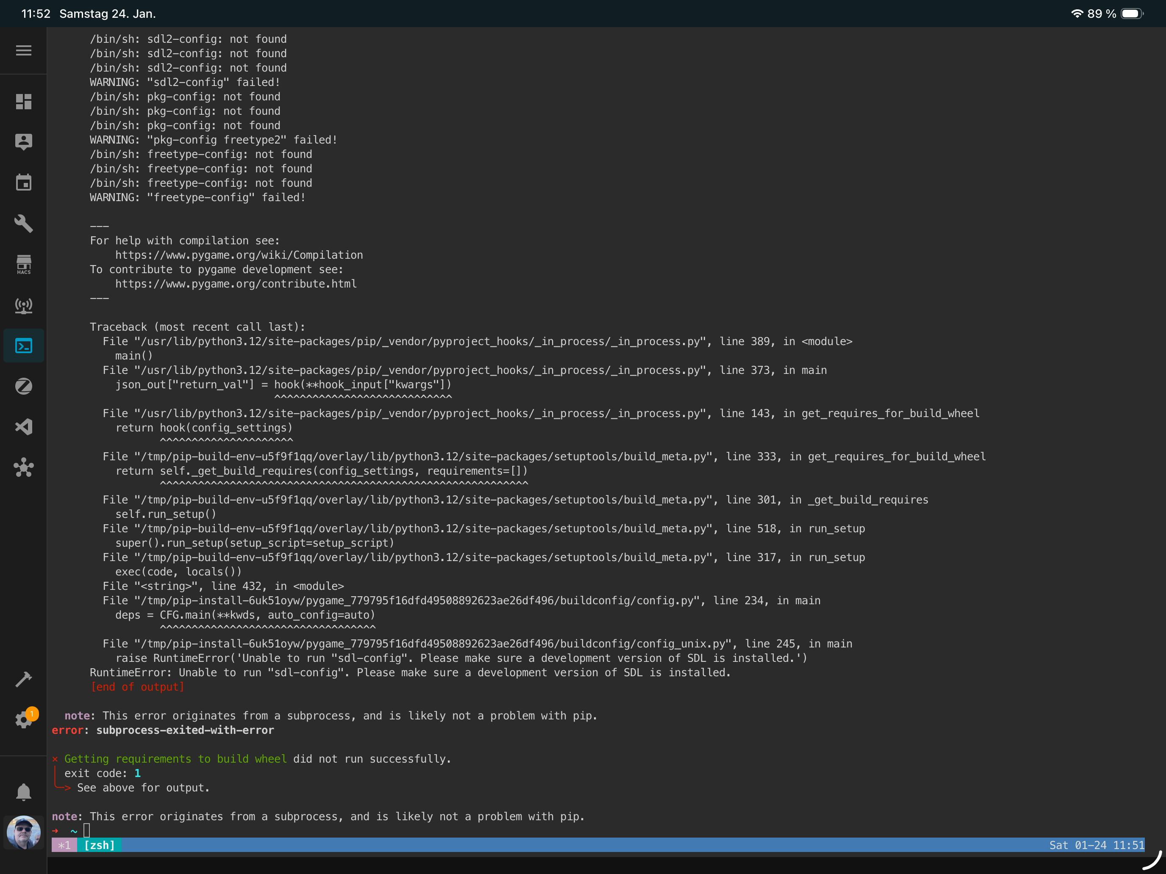
Task: Click the 'See above for output.' line
Action: pos(143,788)
